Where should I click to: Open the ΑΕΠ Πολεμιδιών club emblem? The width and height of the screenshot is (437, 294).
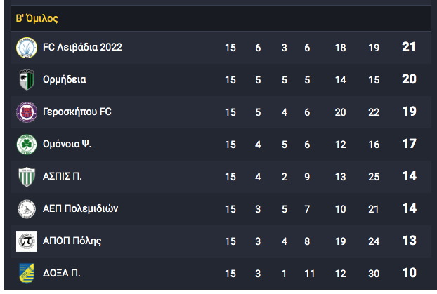pyautogui.click(x=27, y=209)
